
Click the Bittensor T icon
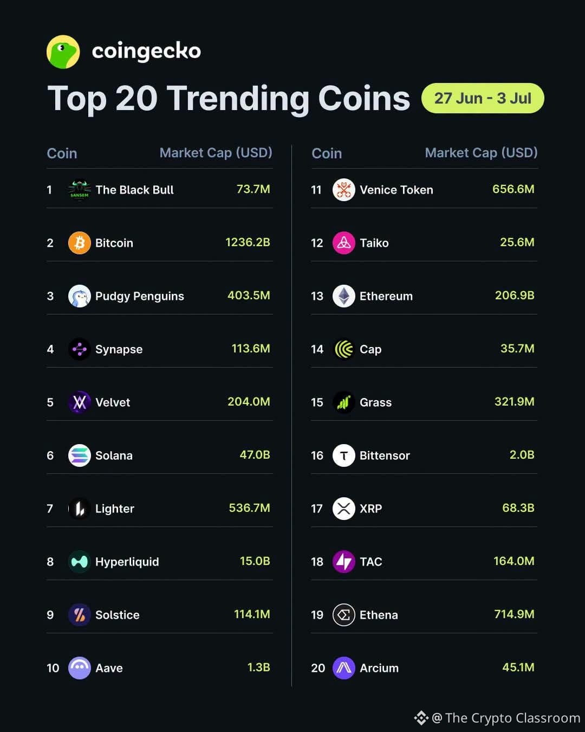[x=344, y=455]
